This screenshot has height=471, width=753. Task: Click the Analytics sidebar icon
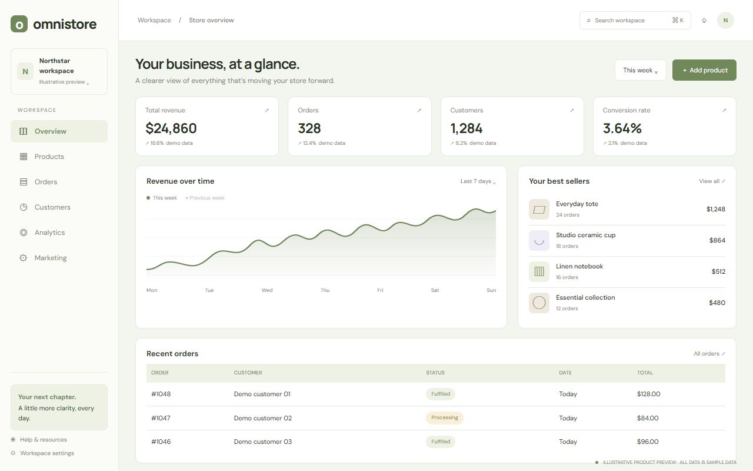coord(24,233)
